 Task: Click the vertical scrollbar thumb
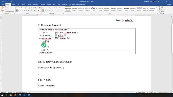coord(172,38)
